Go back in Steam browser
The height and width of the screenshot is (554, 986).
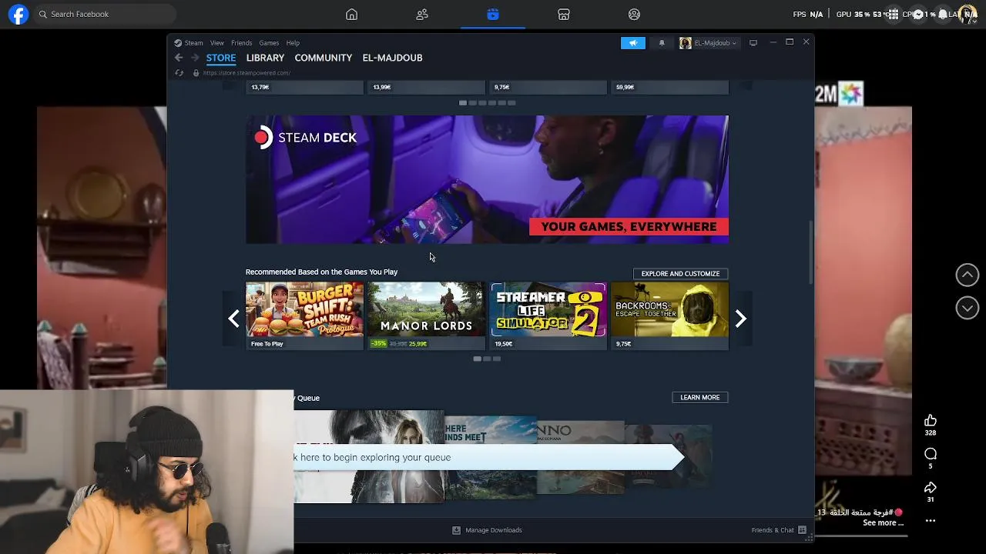(x=179, y=58)
